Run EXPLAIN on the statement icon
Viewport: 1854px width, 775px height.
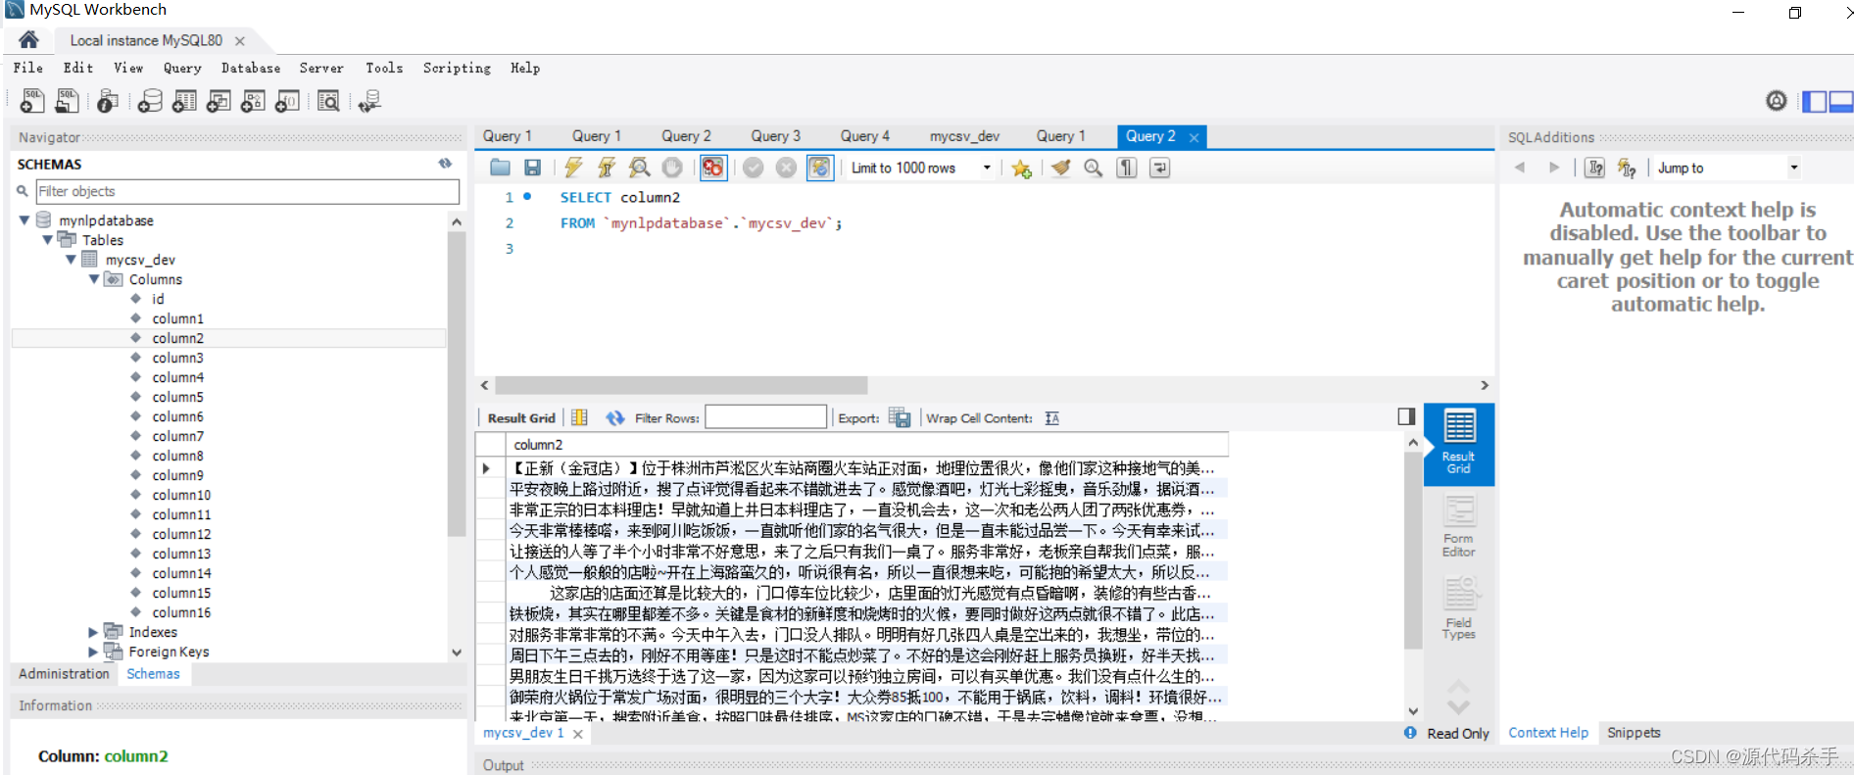point(639,168)
